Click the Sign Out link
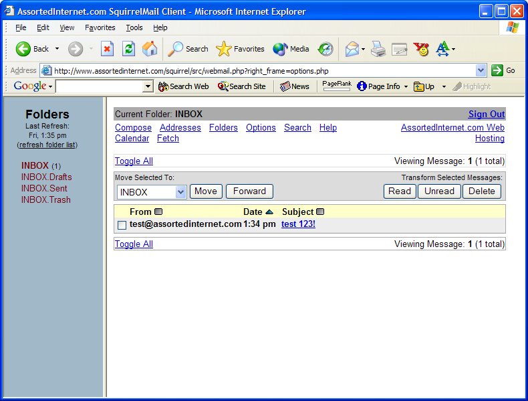This screenshot has height=401, width=528. click(x=487, y=114)
